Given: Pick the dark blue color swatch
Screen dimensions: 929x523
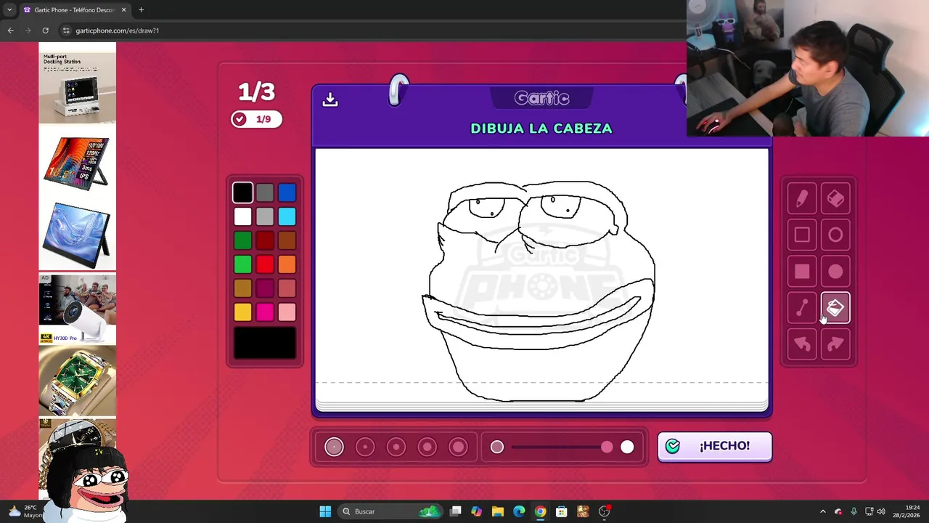Looking at the screenshot, I should (287, 192).
